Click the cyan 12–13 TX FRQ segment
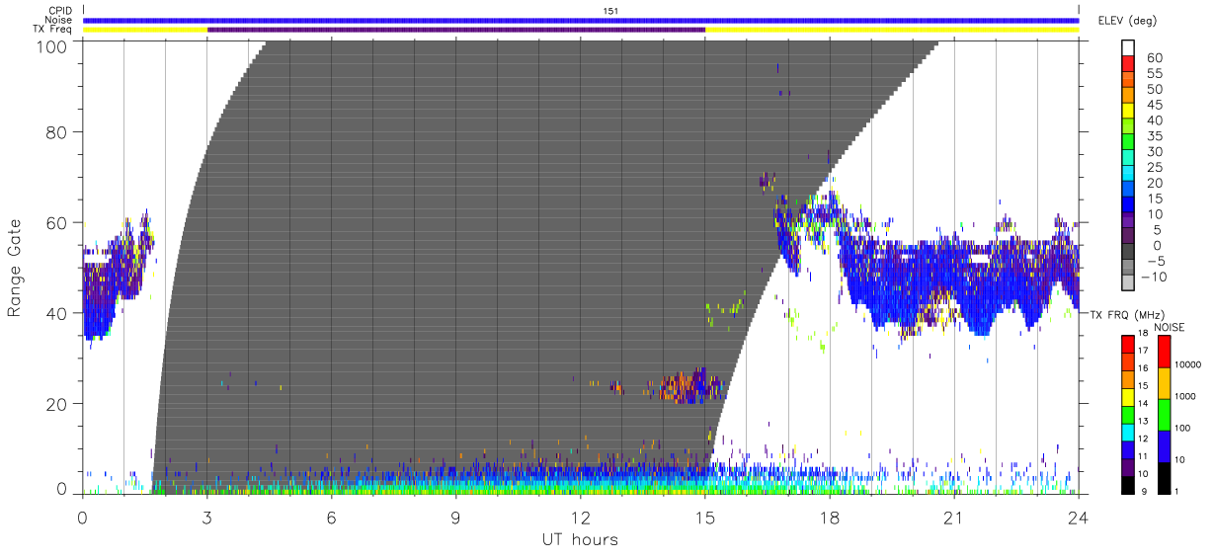 (x=1128, y=431)
